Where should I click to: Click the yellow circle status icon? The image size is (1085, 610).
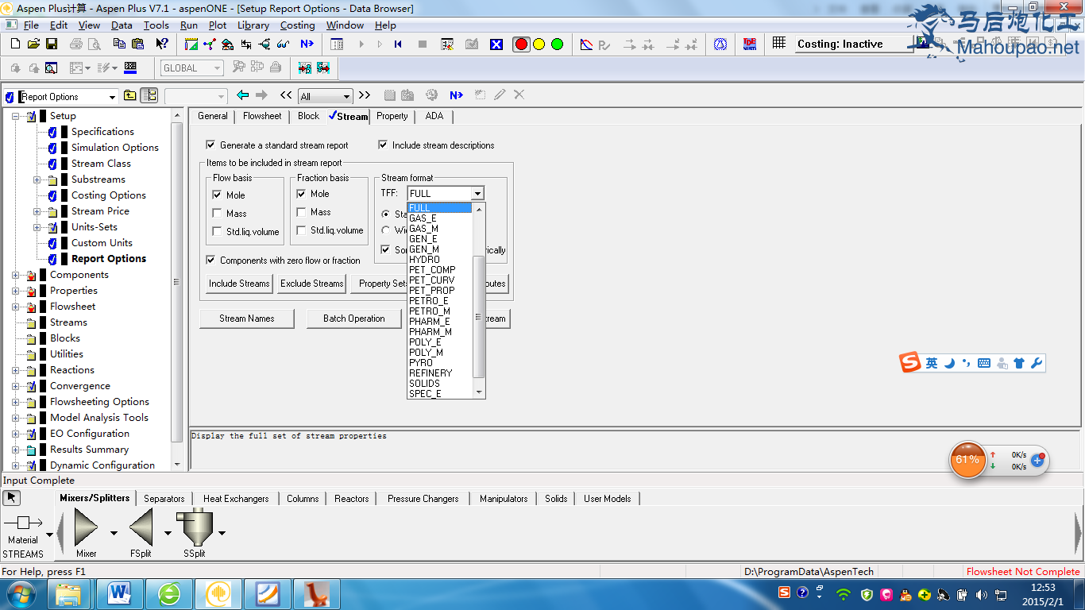pos(539,44)
